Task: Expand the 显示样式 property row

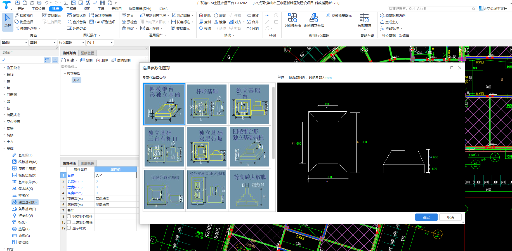Action: (69, 228)
